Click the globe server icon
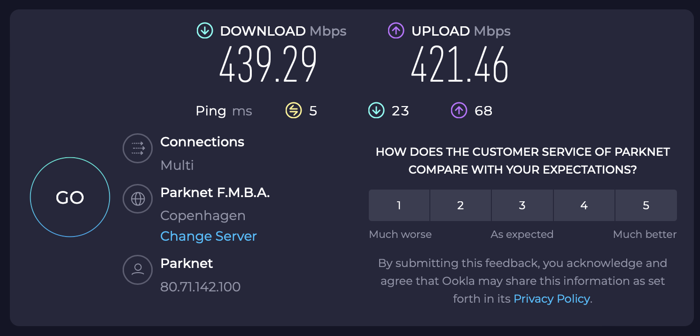 (x=138, y=199)
